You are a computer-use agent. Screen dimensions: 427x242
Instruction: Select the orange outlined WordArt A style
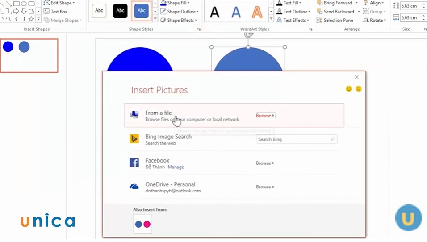[257, 12]
